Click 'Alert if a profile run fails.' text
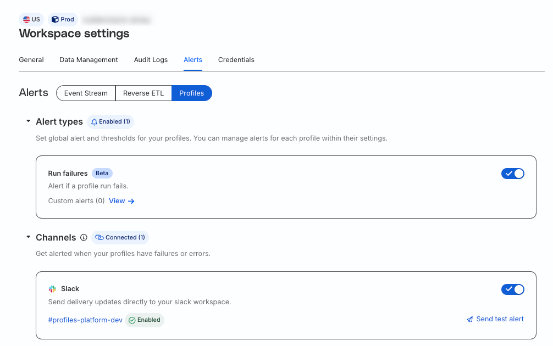 [88, 186]
